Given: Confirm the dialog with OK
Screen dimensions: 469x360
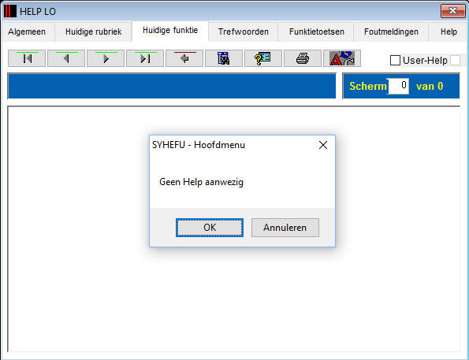Looking at the screenshot, I should click(210, 228).
